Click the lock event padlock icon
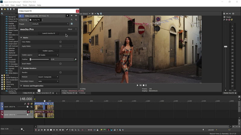Viewport: 241px width, 135px height. [x=97, y=130]
